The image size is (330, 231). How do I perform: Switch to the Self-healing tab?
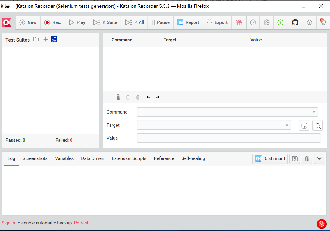[x=193, y=158]
